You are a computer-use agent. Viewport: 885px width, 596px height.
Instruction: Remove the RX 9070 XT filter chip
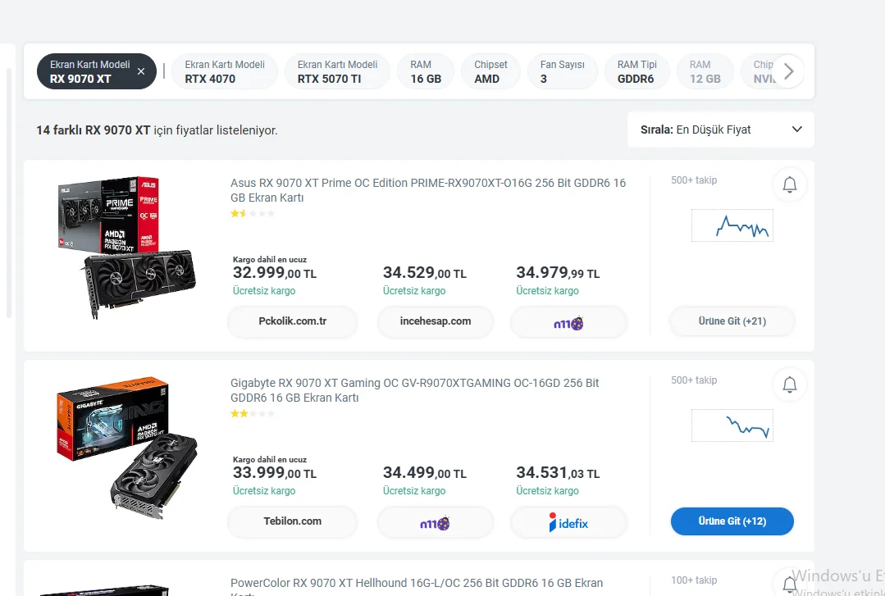tap(141, 72)
